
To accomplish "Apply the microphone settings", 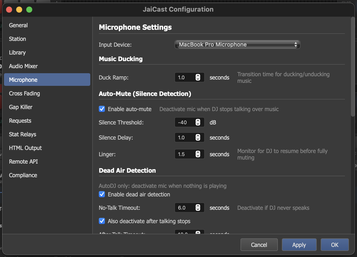I will [299, 245].
